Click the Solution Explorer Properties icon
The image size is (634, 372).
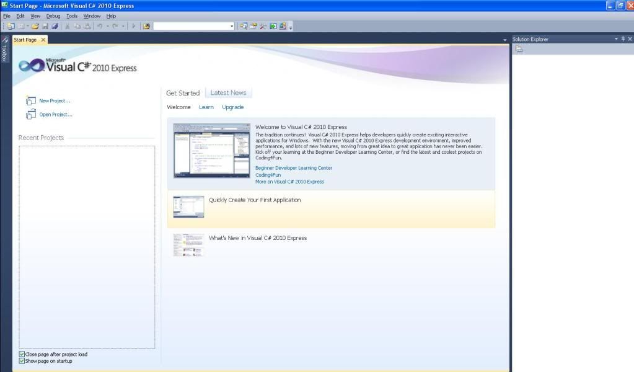click(519, 50)
